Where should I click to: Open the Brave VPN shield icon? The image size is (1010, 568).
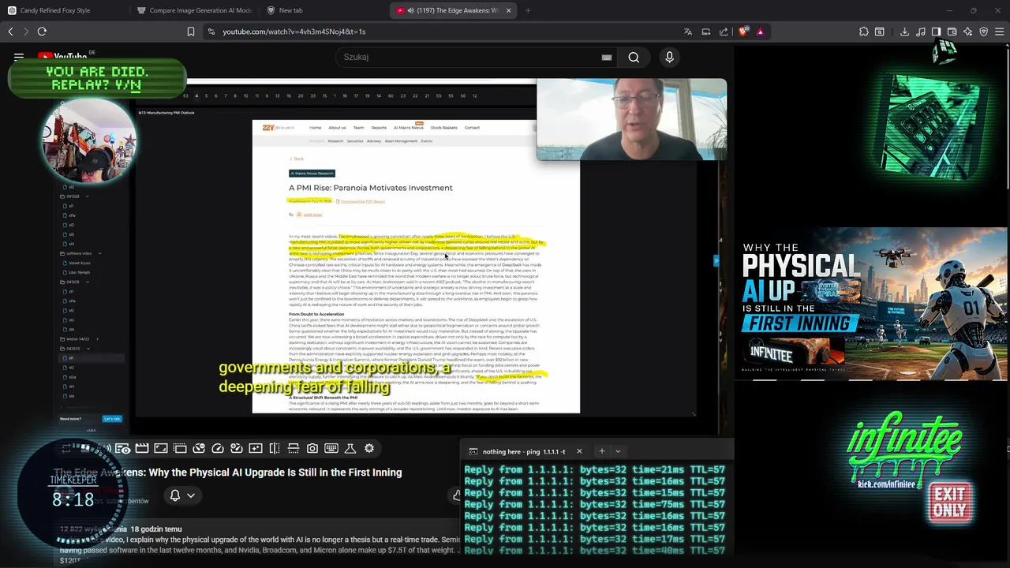tap(983, 32)
